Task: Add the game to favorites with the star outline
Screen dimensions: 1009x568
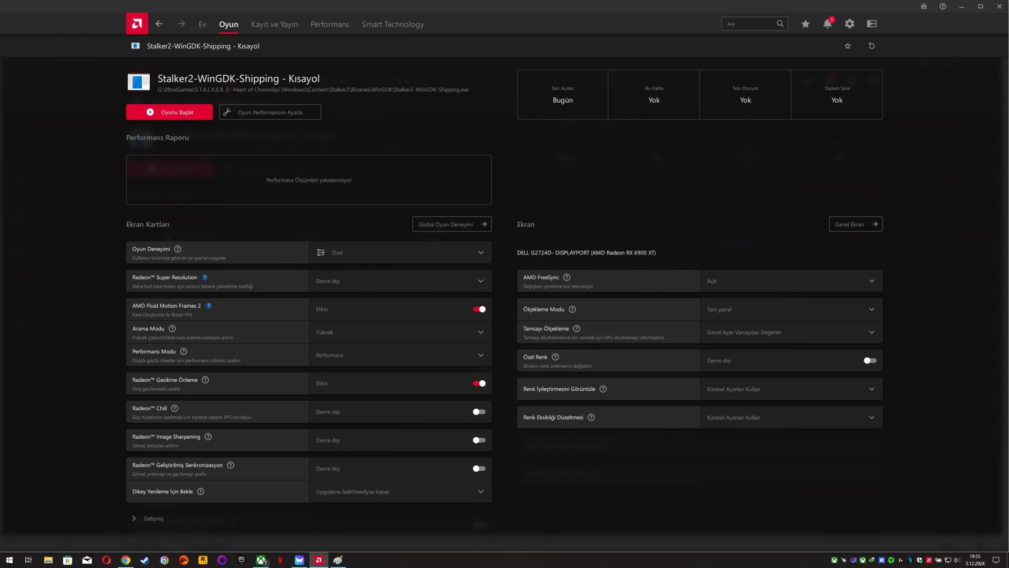Action: pyautogui.click(x=847, y=46)
